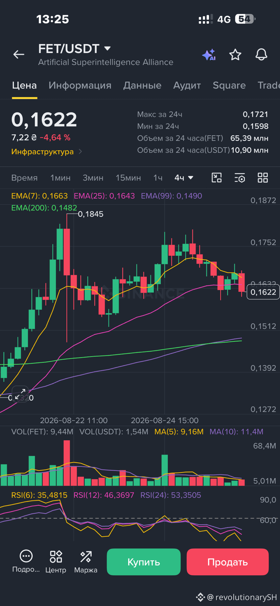280x606 pixels.
Task: Switch to the Аудит tab
Action: [x=187, y=85]
